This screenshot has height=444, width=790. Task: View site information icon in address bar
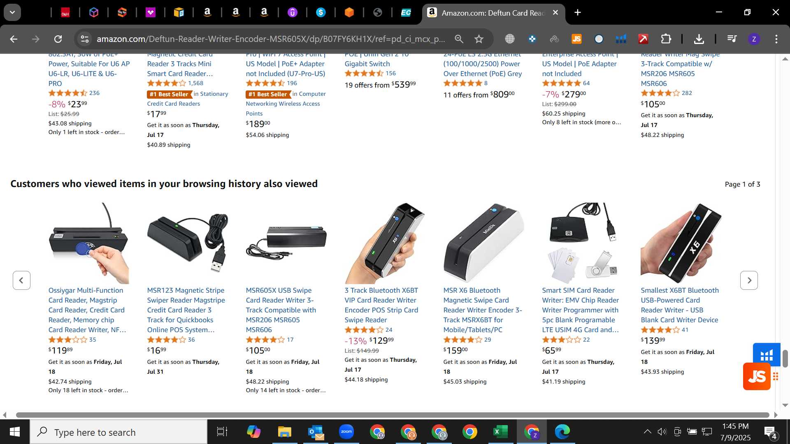(84, 39)
